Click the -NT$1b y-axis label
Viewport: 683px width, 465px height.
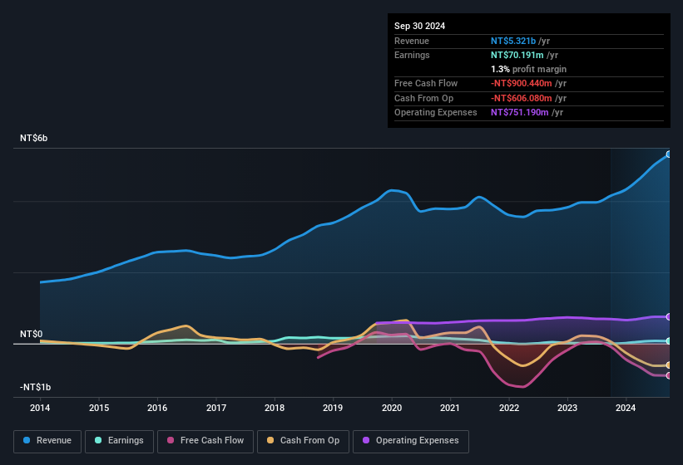(x=35, y=387)
